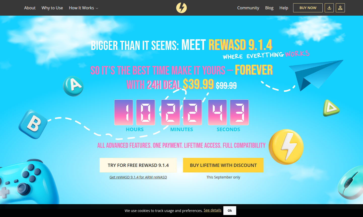The image size is (363, 217).
Task: Click the floating A button graphic
Action: [73, 86]
